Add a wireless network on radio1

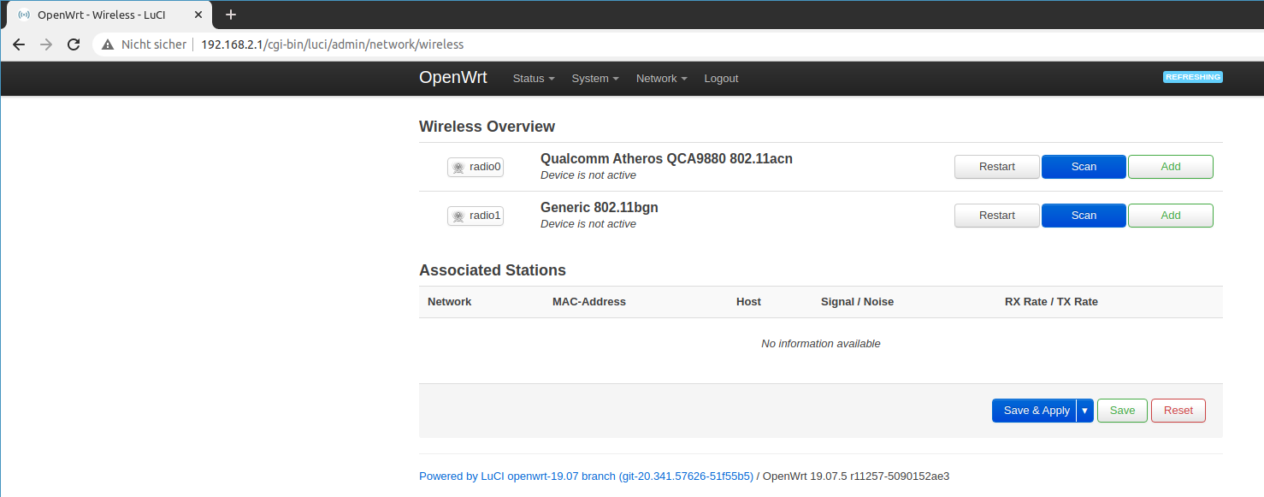point(1171,216)
